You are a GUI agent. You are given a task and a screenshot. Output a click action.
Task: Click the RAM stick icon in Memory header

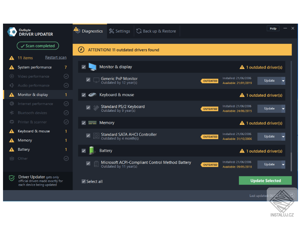(92, 123)
